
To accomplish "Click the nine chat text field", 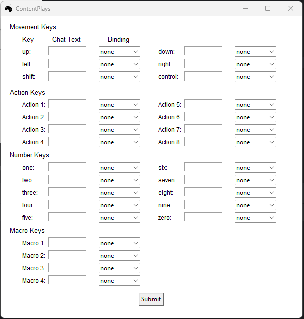I will tap(203, 204).
